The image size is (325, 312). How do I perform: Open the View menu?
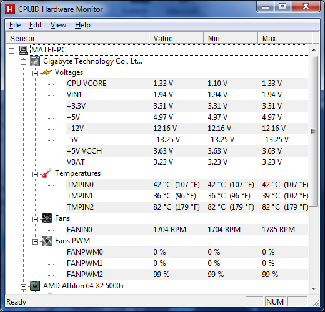pyautogui.click(x=58, y=25)
